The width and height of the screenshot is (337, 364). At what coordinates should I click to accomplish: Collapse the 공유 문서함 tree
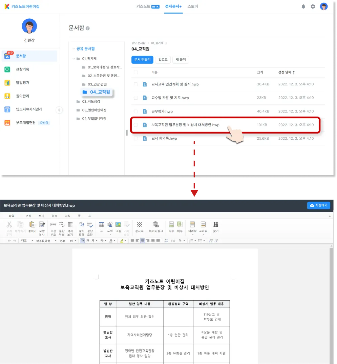click(73, 49)
